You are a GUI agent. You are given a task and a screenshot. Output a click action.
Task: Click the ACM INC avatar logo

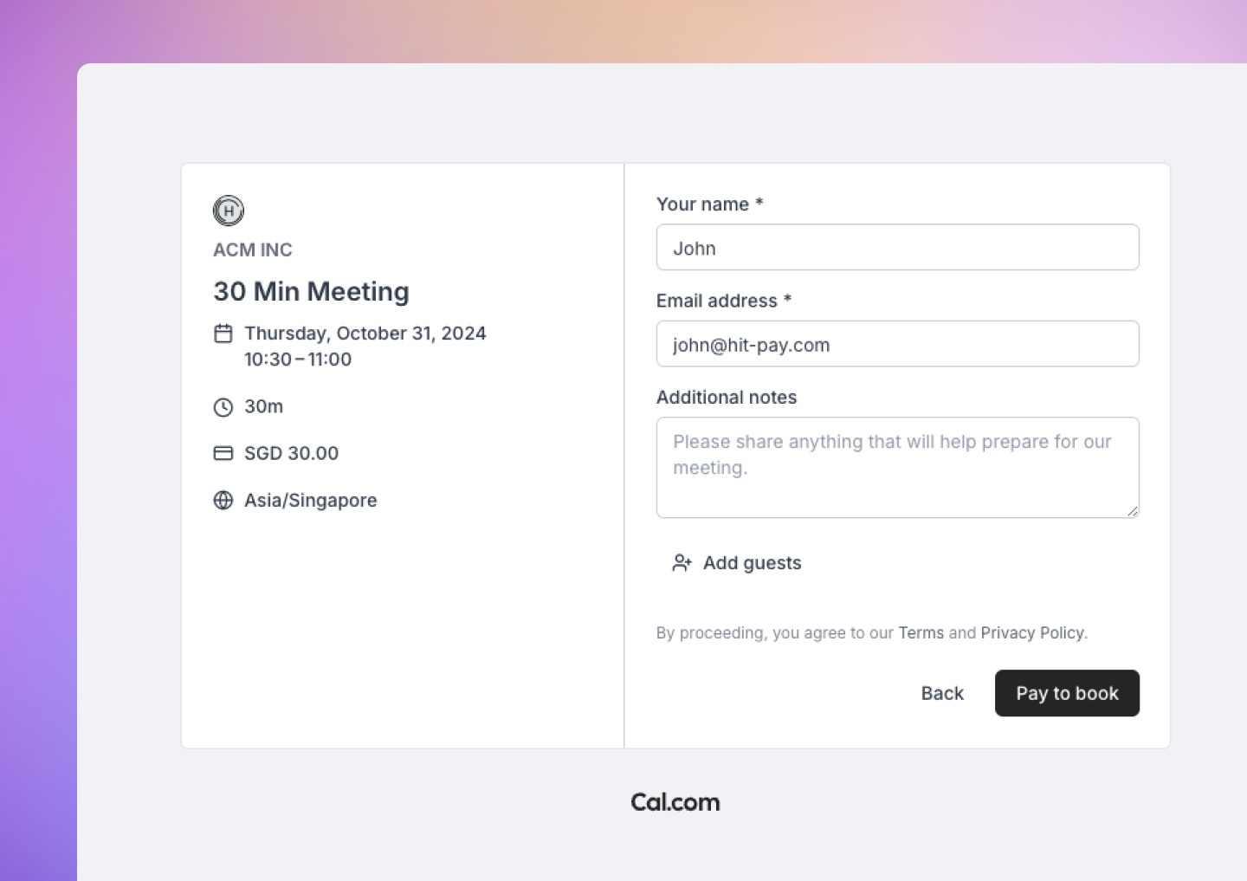coord(229,211)
